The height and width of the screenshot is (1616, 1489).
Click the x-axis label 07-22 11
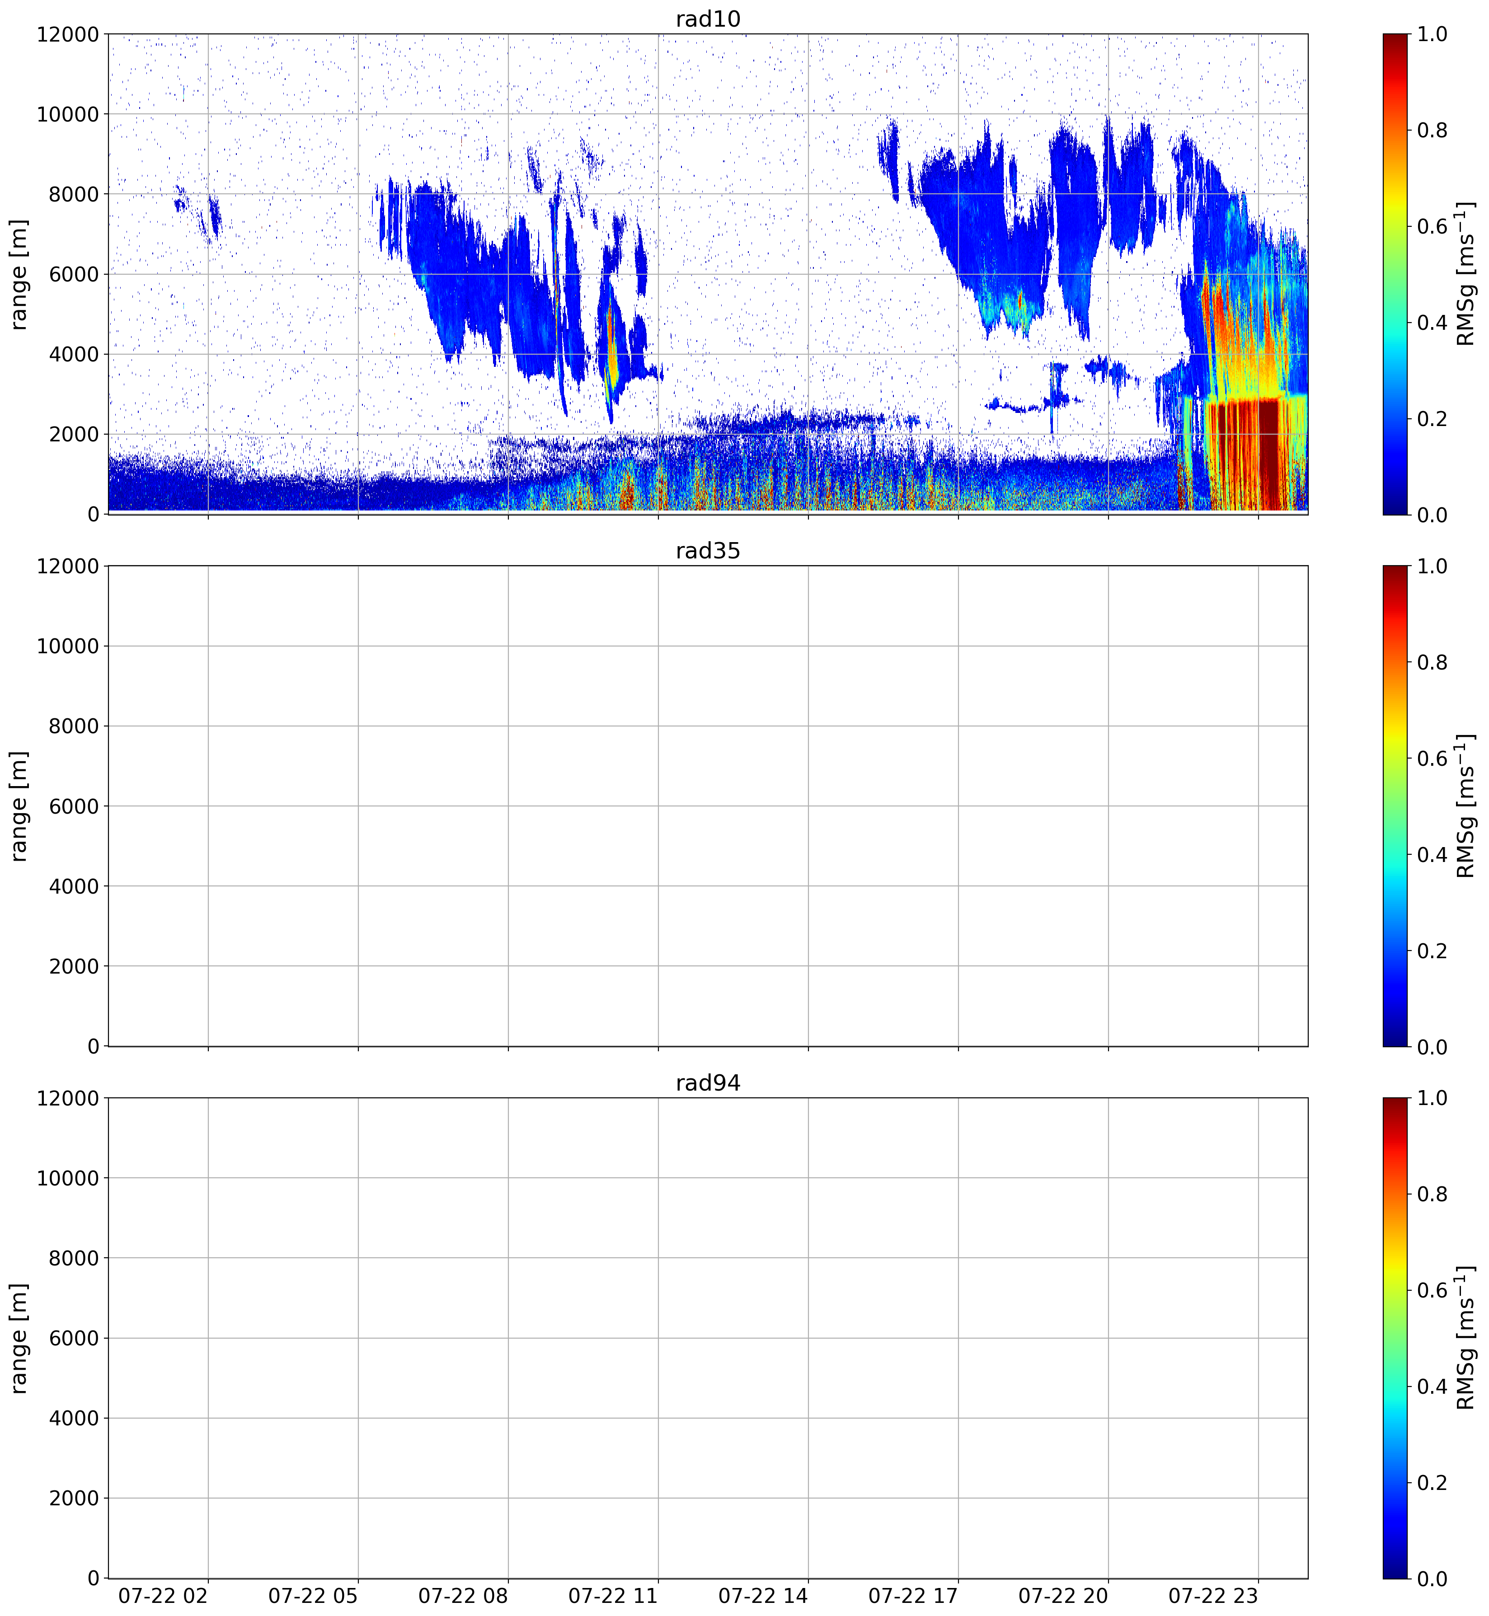612,1595
